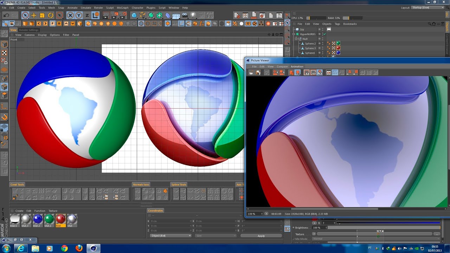Open the Simulate menu
The height and width of the screenshot is (253, 450).
tap(86, 7)
